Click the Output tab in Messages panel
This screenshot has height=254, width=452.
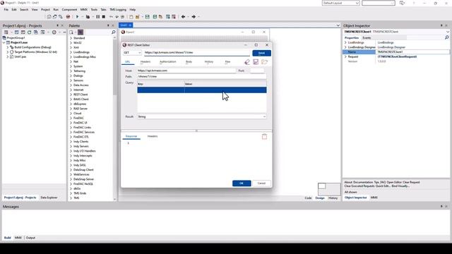(x=30, y=238)
